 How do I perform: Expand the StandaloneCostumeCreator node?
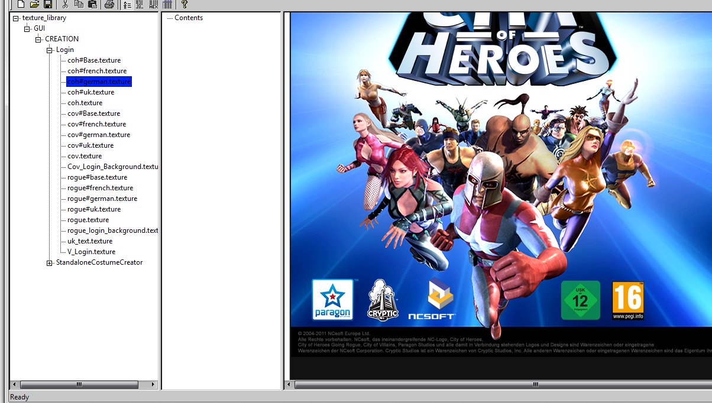pos(50,262)
